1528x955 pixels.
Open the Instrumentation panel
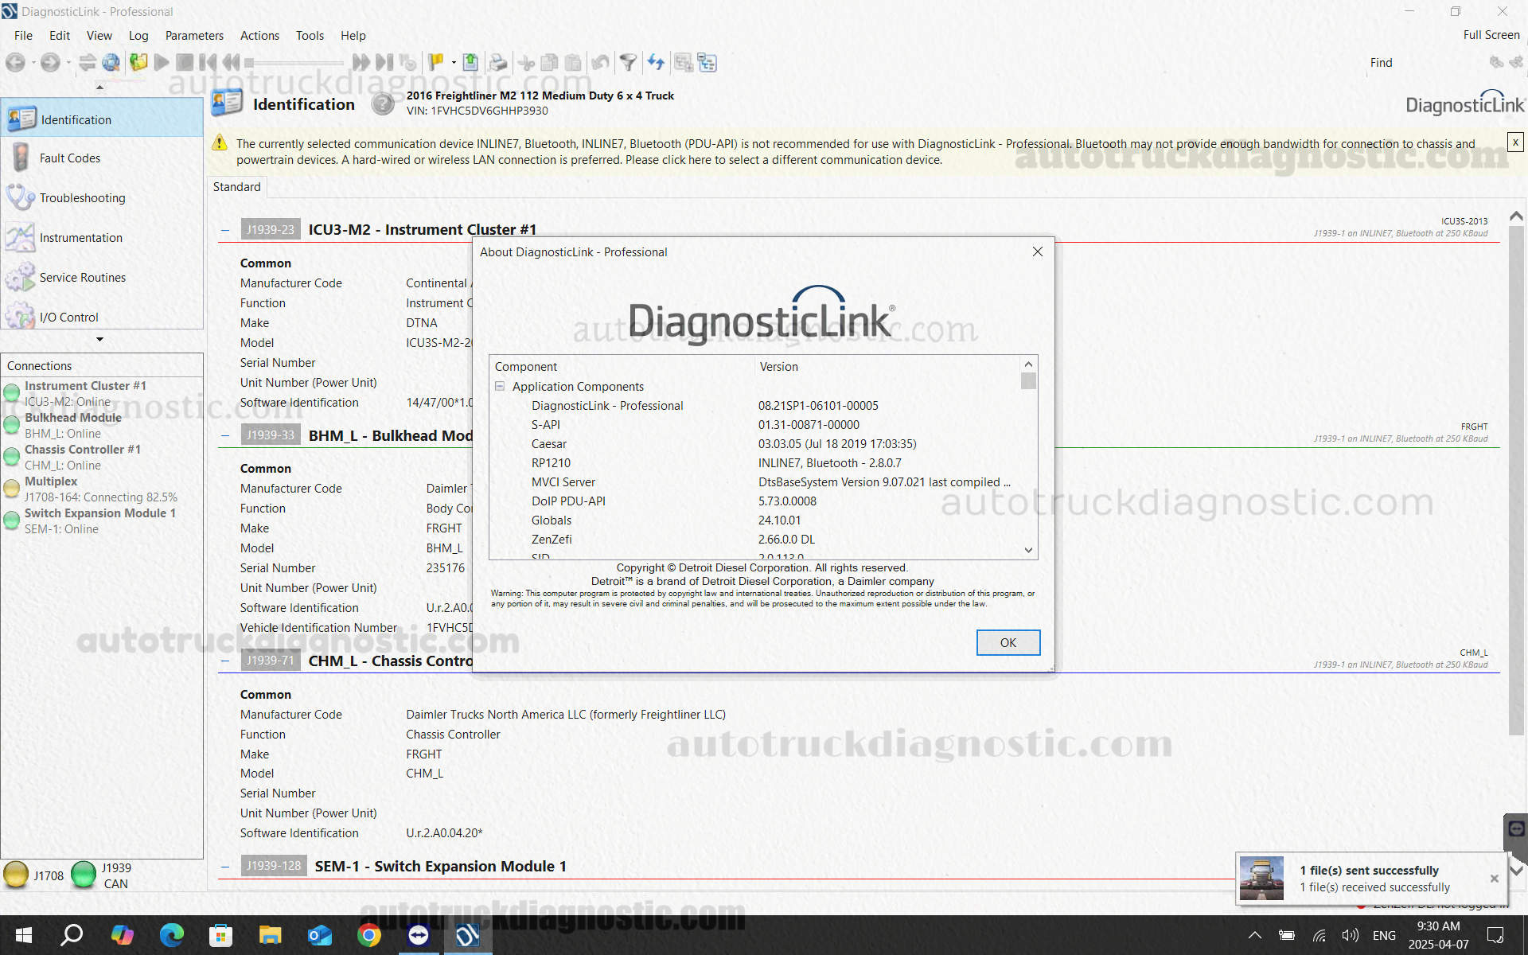80,237
